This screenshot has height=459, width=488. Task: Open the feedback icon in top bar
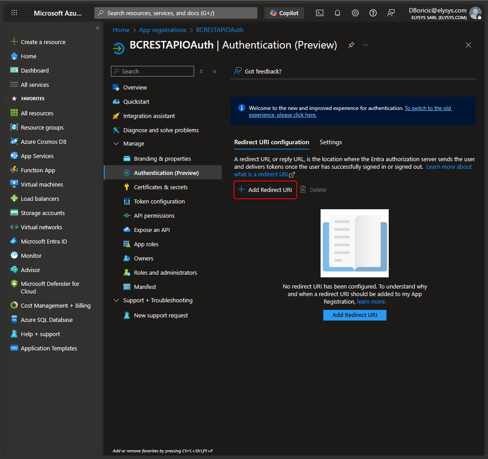pos(391,13)
